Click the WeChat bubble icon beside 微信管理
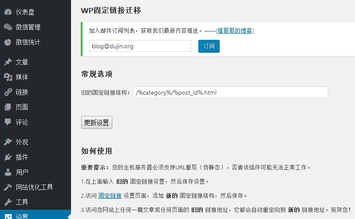 pos(8,27)
